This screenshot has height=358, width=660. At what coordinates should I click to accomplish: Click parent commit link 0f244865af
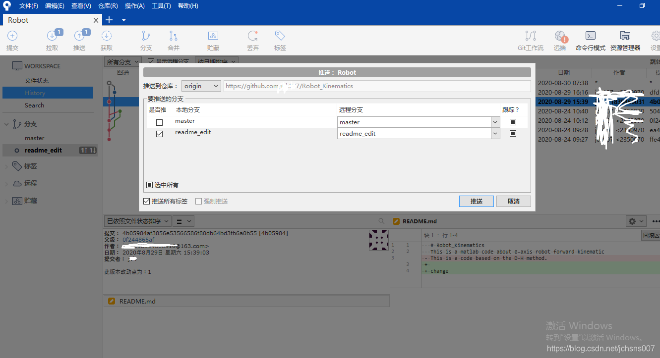138,240
